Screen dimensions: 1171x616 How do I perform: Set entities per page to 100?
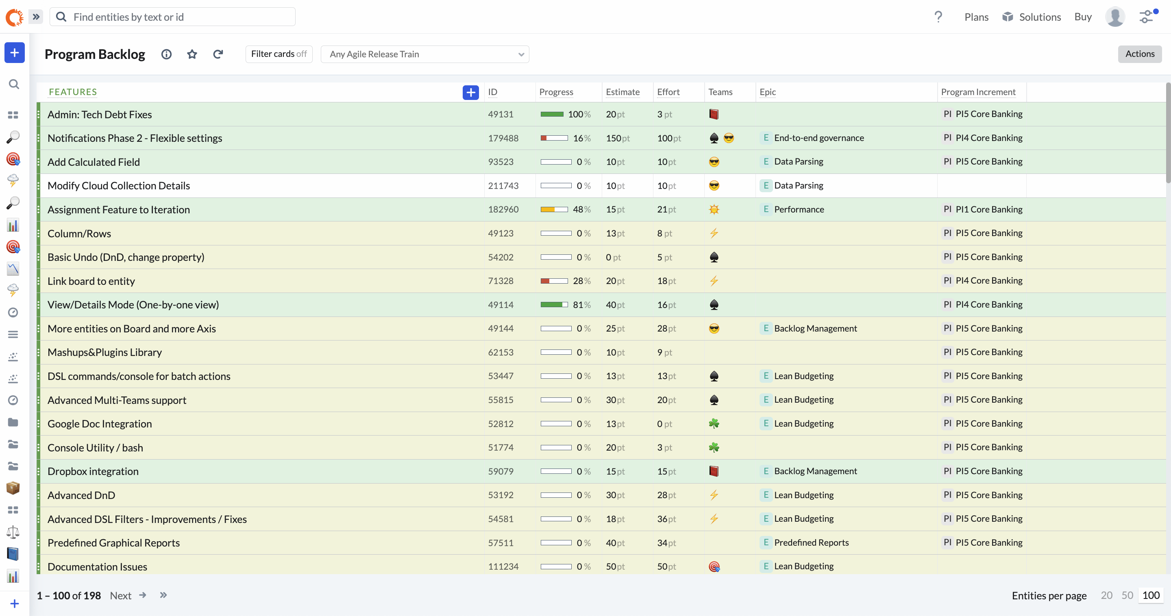(1151, 596)
